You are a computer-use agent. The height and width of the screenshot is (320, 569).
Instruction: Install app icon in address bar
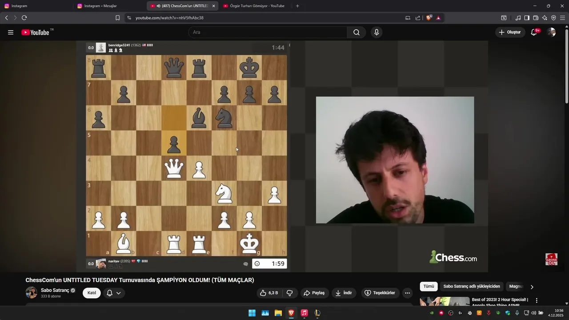(x=408, y=18)
